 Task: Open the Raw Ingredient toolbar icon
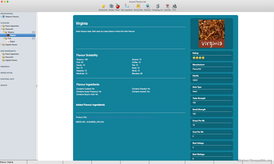pyautogui.click(x=127, y=6)
